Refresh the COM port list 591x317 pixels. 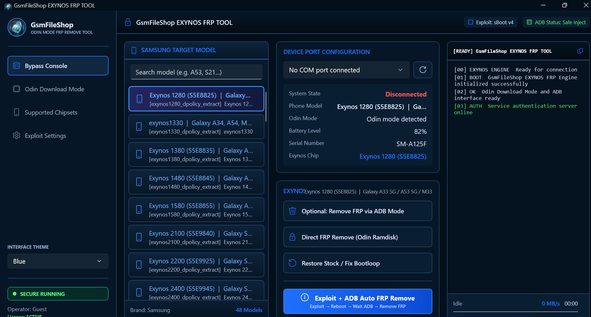pyautogui.click(x=423, y=70)
